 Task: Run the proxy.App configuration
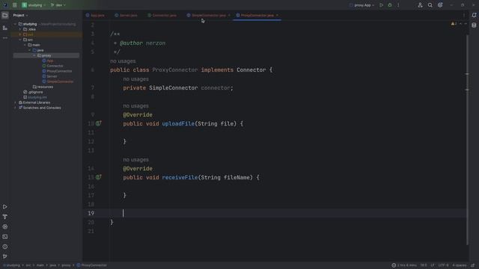(381, 5)
